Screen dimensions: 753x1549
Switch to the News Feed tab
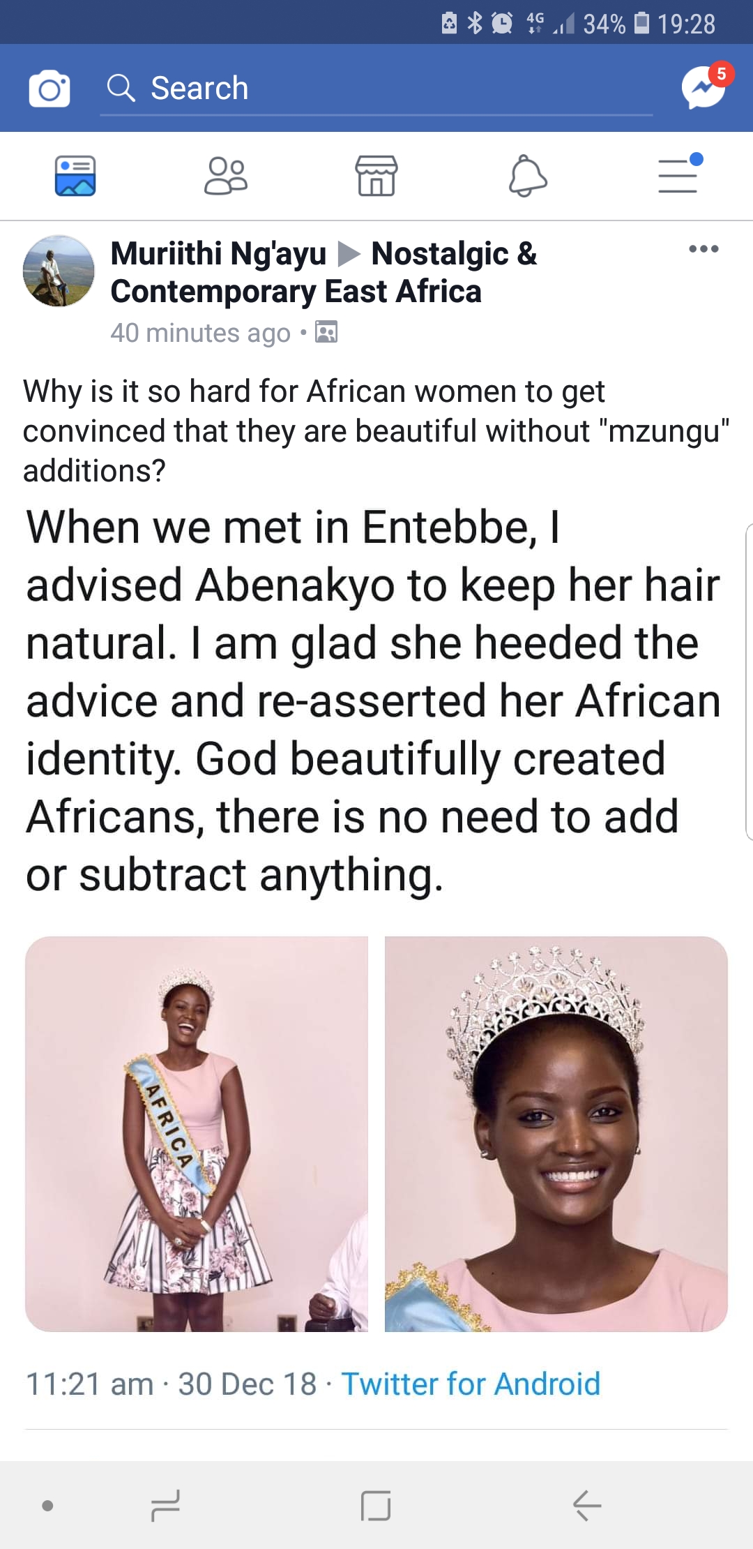click(x=75, y=175)
